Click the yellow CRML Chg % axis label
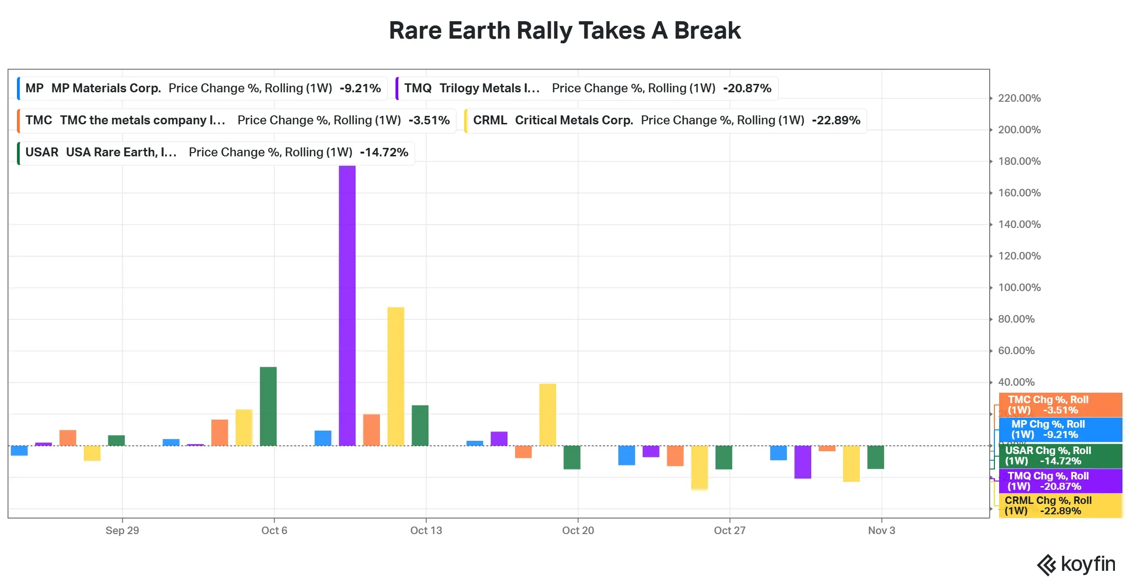The width and height of the screenshot is (1130, 584). (1060, 506)
